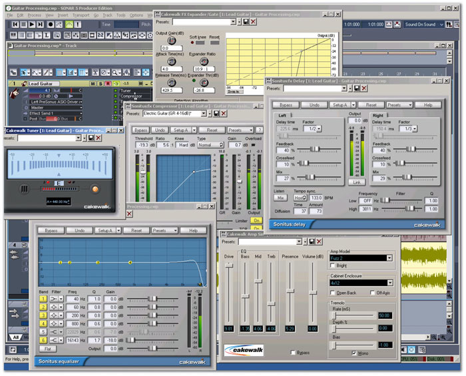
Task: Toggle the green metronome icon in transport
Action: 69,25
